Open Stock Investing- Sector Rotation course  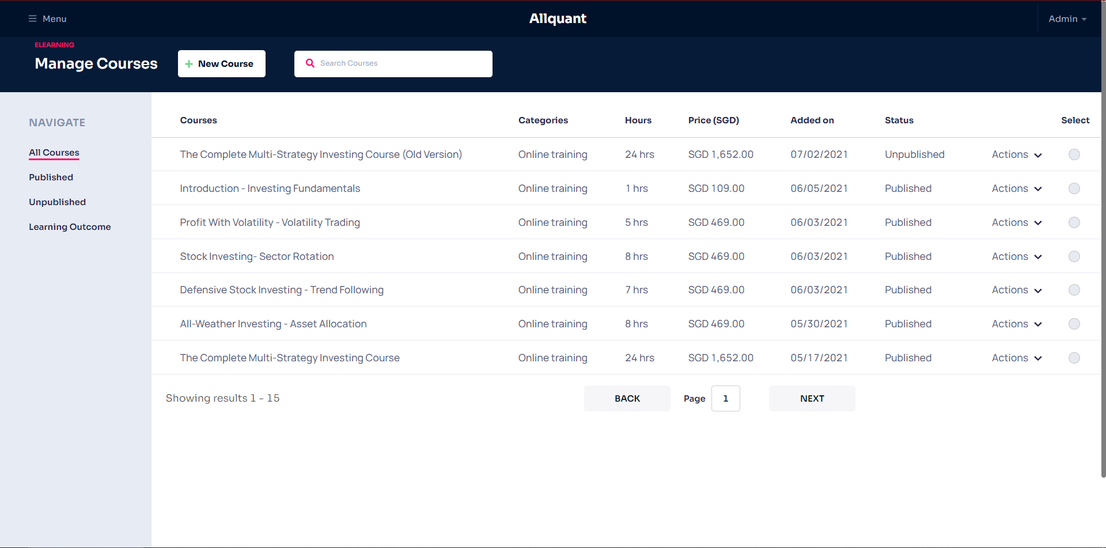pos(257,256)
